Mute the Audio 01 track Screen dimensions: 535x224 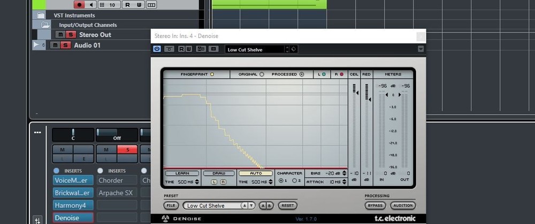click(55, 45)
